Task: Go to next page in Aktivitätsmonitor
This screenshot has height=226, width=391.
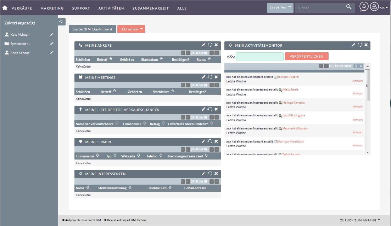Action: (x=356, y=66)
